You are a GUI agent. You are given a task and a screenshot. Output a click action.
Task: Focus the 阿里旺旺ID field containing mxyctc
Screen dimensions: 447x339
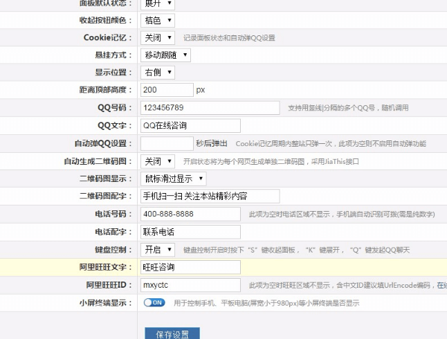[190, 285]
